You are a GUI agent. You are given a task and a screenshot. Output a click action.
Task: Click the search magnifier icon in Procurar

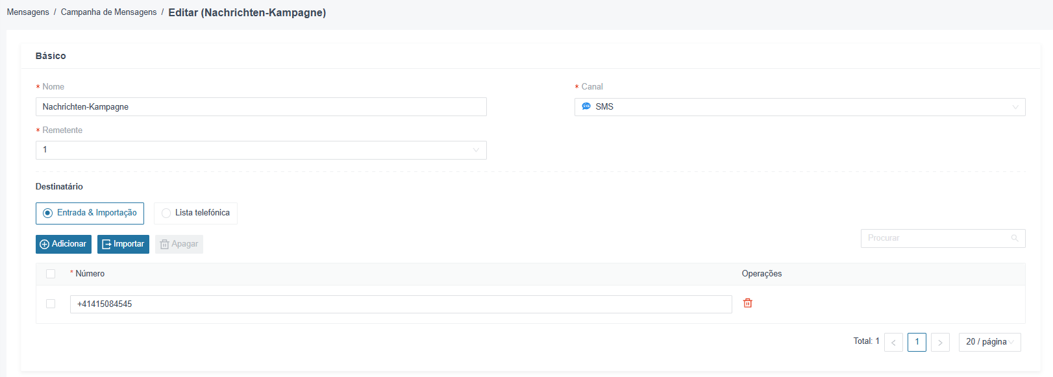1015,238
